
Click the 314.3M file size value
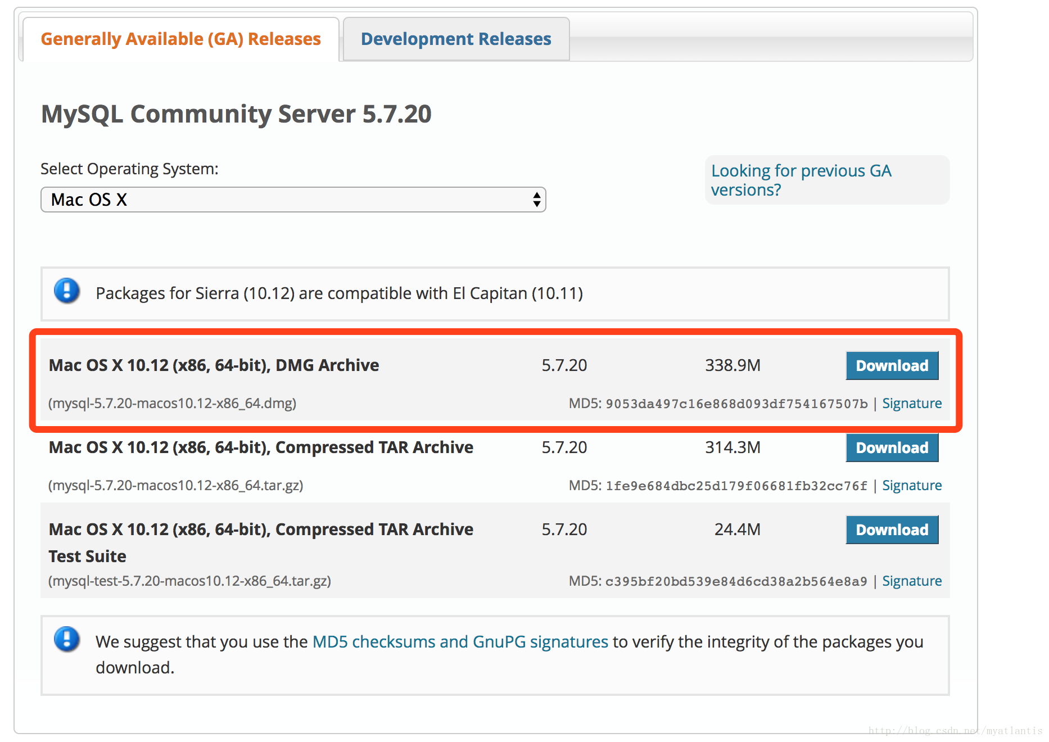733,447
